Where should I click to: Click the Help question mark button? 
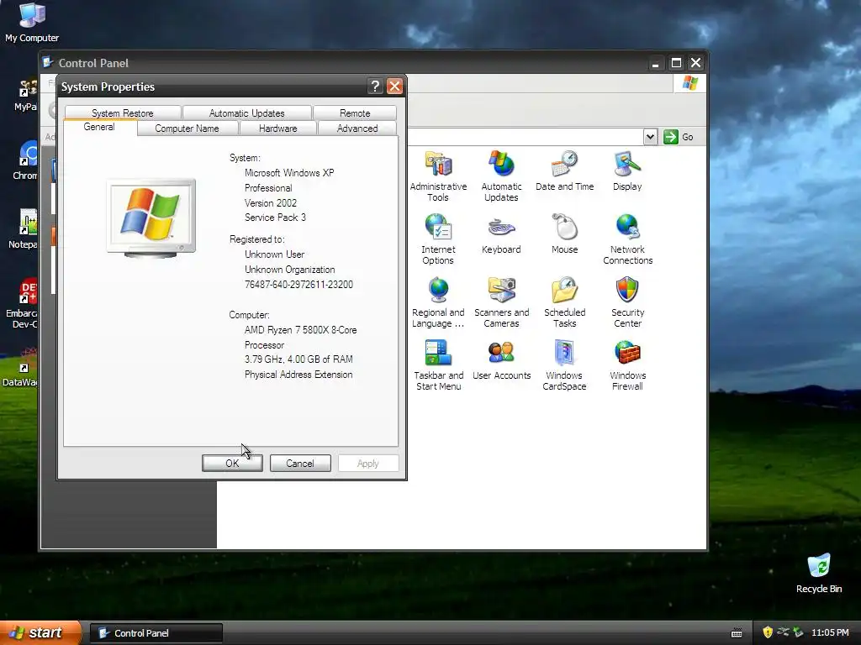pyautogui.click(x=374, y=87)
